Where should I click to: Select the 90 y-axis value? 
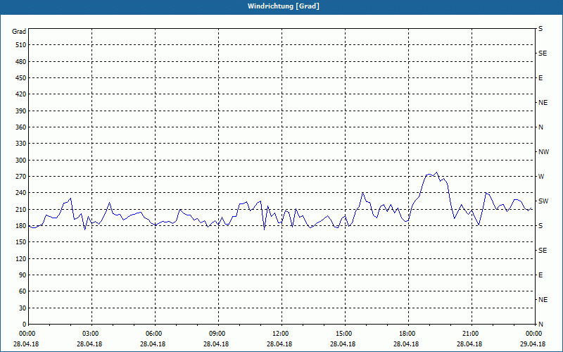pos(23,275)
